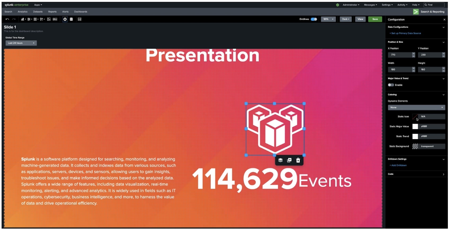The height and width of the screenshot is (231, 450).
Task: Open the Administrator menu
Action: pos(351,5)
